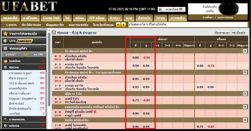Image resolution: width=251 pixels, height=131 pixels.
Task: Click the yellow up arrow before the announcement bar
Action: pos(123,25)
